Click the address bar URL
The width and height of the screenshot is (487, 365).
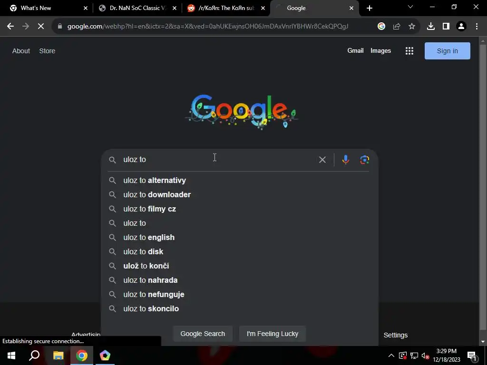(x=207, y=27)
